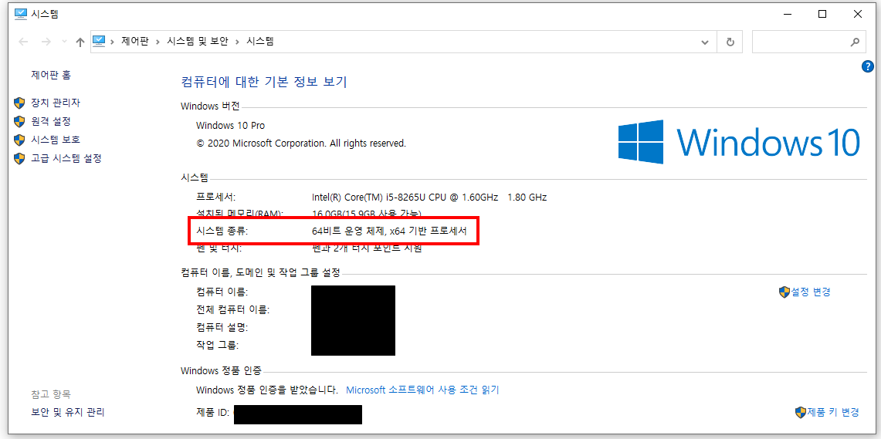Click the shield icon beside 시스템 보호
Image resolution: width=881 pixels, height=439 pixels.
(x=19, y=140)
